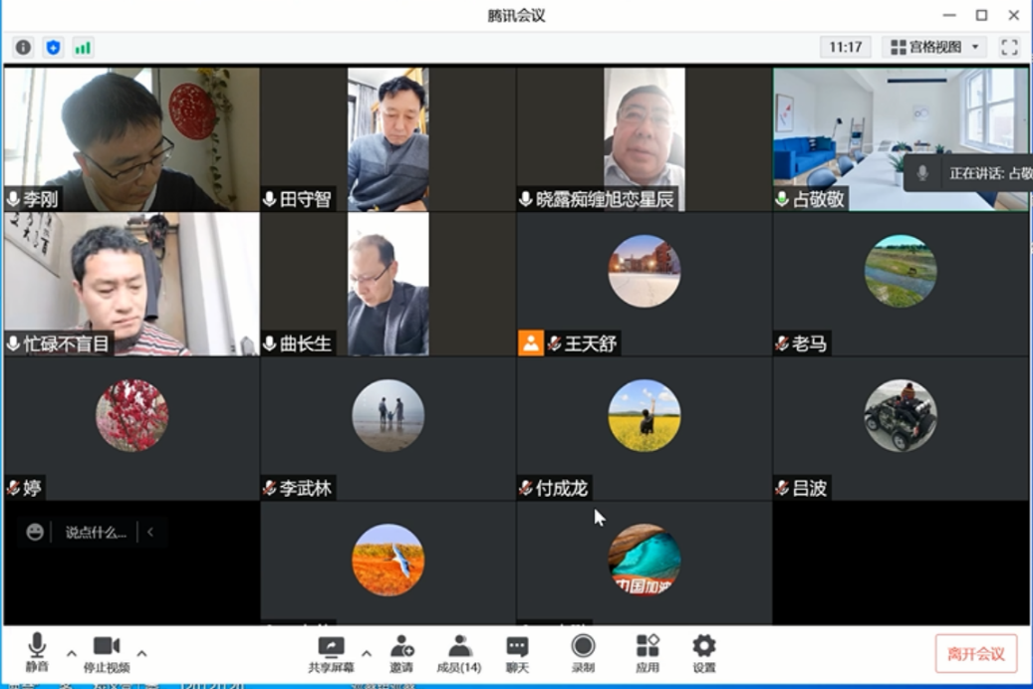The width and height of the screenshot is (1033, 689).
Task: Open the chat panel
Action: point(517,653)
